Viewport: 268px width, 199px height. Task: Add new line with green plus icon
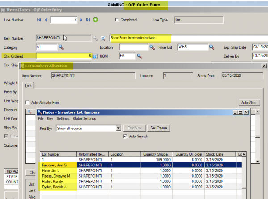(96, 20)
